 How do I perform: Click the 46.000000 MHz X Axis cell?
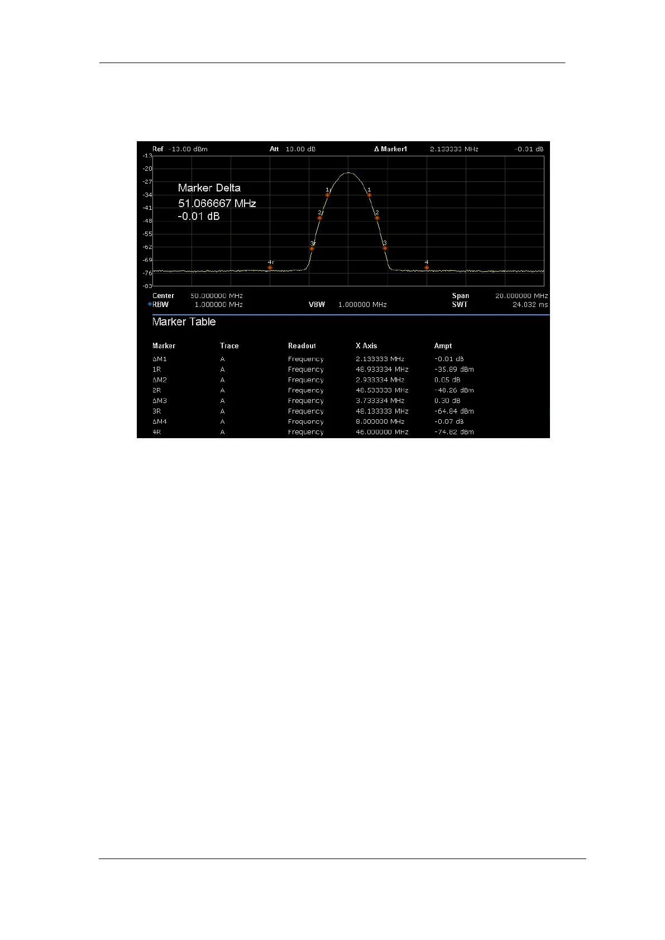pyautogui.click(x=382, y=432)
